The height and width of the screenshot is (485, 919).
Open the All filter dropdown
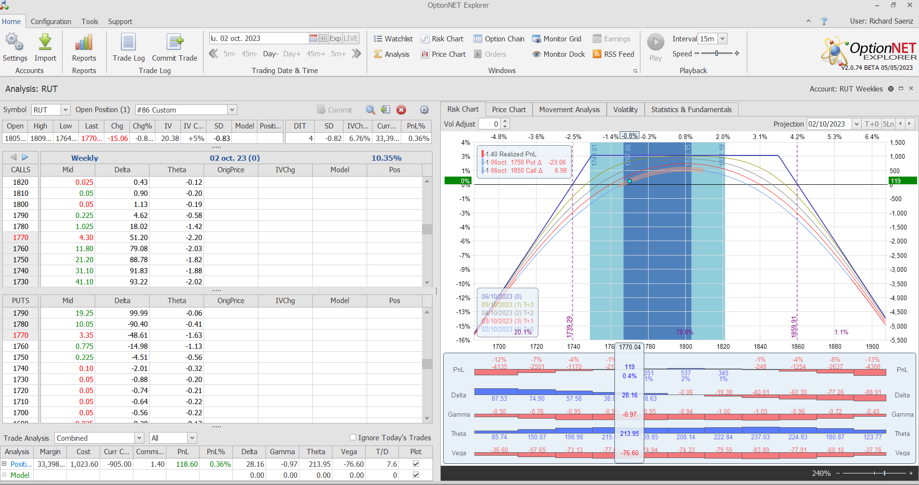192,438
